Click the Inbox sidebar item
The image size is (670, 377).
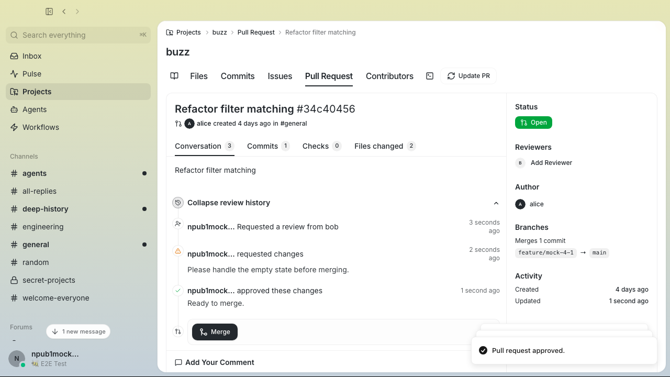click(79, 56)
